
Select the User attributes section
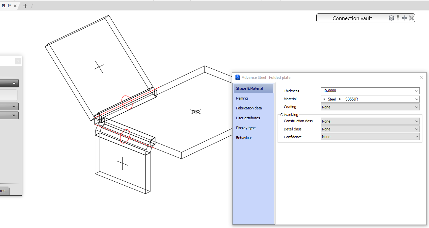[x=248, y=118]
